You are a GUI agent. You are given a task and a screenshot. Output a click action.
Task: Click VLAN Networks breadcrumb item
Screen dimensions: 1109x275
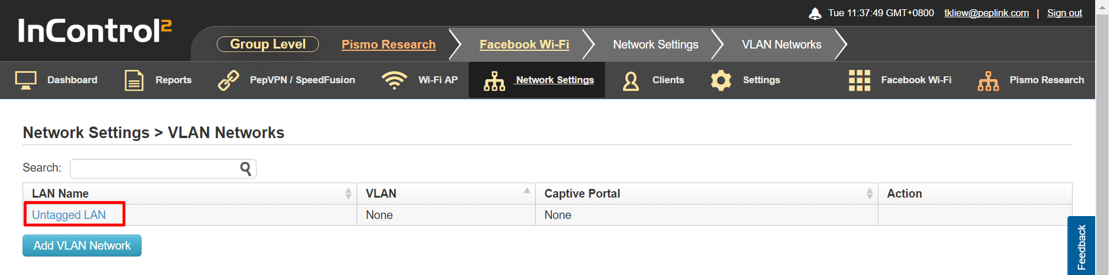pyautogui.click(x=781, y=44)
